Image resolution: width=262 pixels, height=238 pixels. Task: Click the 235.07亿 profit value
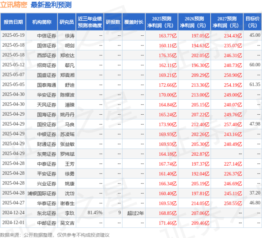(233, 45)
